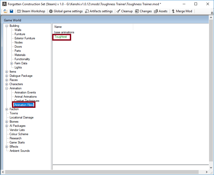The image size is (214, 175).
Task: Open the Assets toolbar item
Action: (x=161, y=11)
